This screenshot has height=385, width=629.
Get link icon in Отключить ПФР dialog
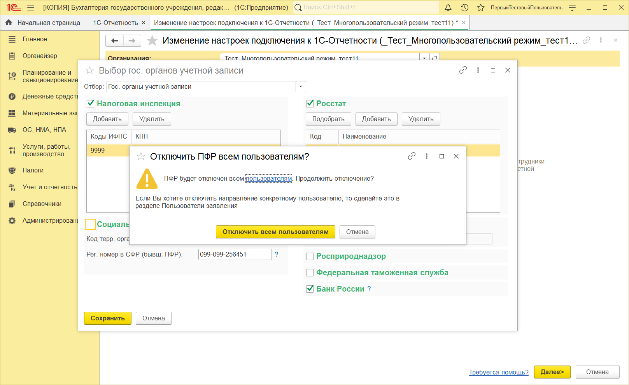tap(412, 156)
